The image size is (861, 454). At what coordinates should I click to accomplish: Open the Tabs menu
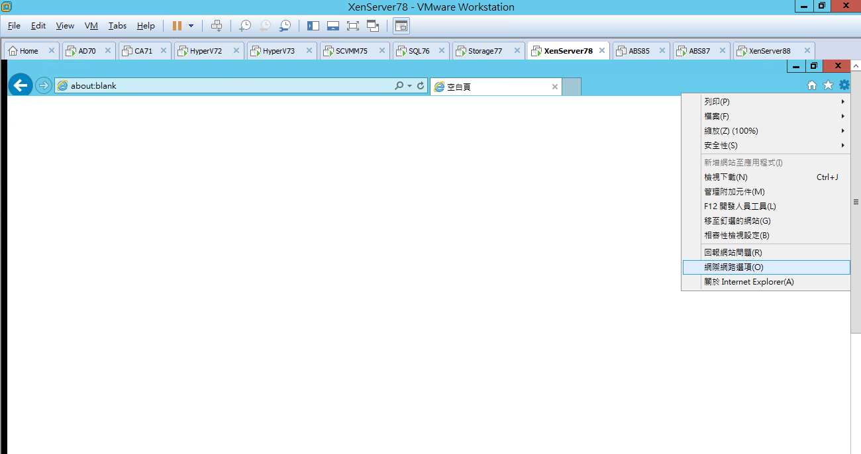[x=117, y=26]
